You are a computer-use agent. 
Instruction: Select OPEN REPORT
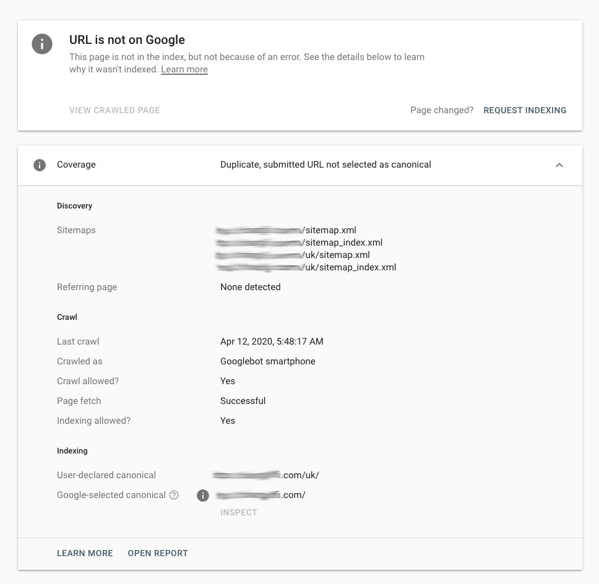[x=158, y=553]
